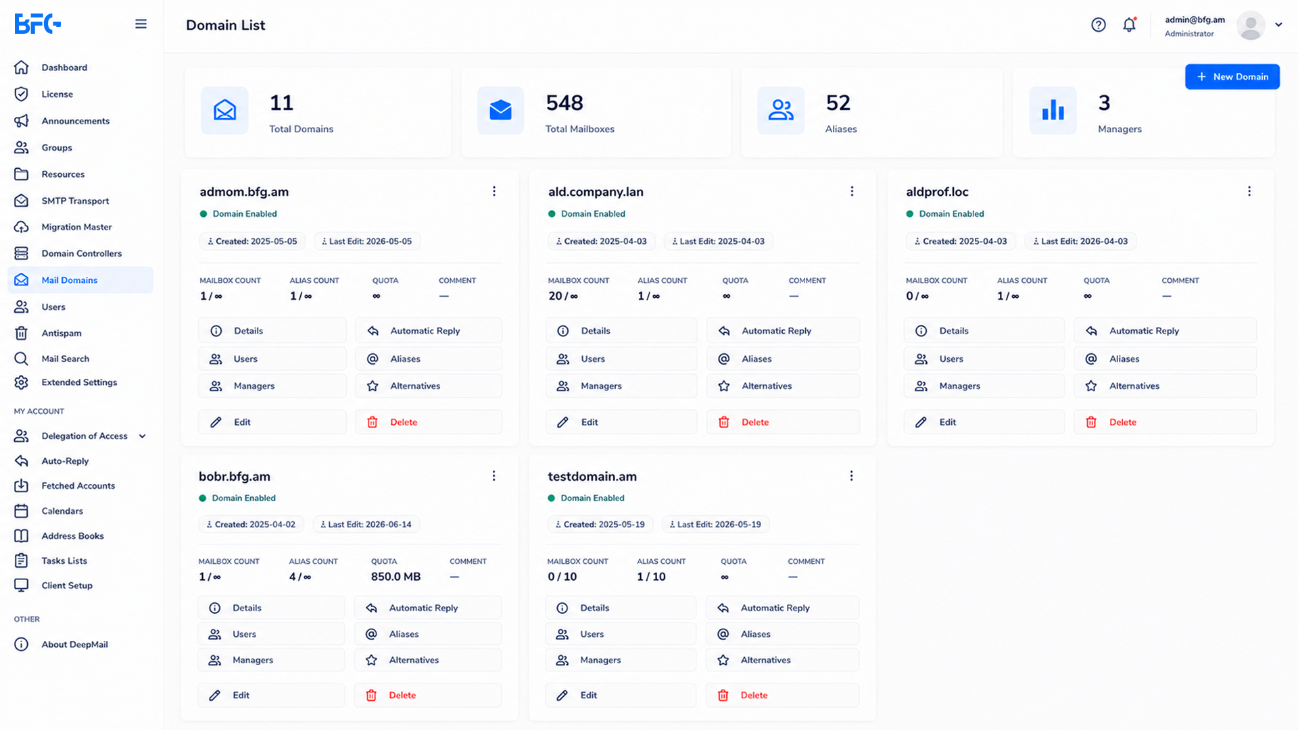Click the Managers bar chart icon
Screen dimensions: 1298x730
pyautogui.click(x=1053, y=110)
